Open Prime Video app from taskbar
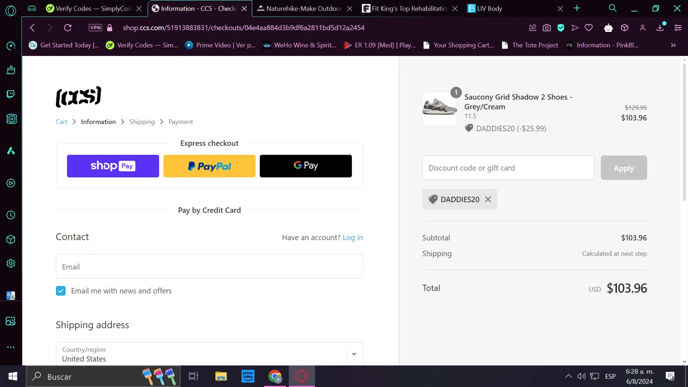The width and height of the screenshot is (688, 387). 248,376
